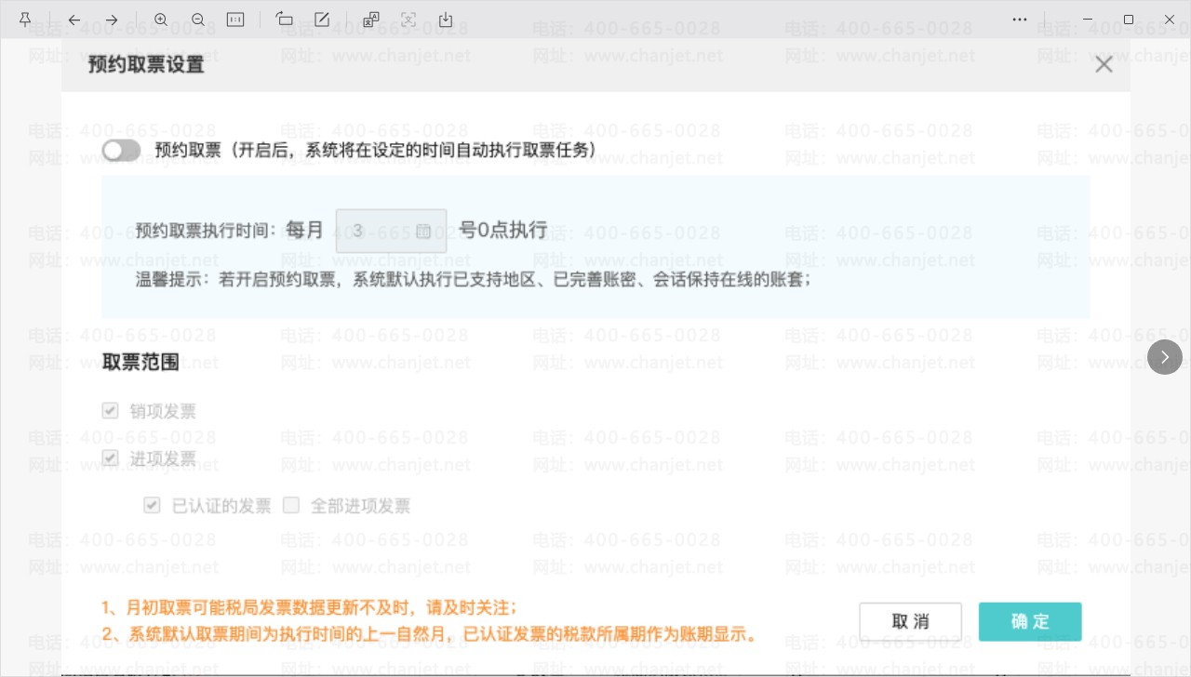Open the monthly execution day picker
The width and height of the screenshot is (1191, 677).
pos(391,231)
